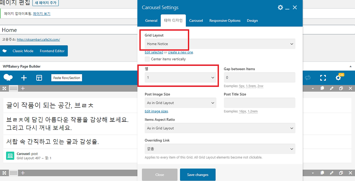Enable Center items vertically checkbox
Screen dimensions: 355x181
[x=147, y=59]
